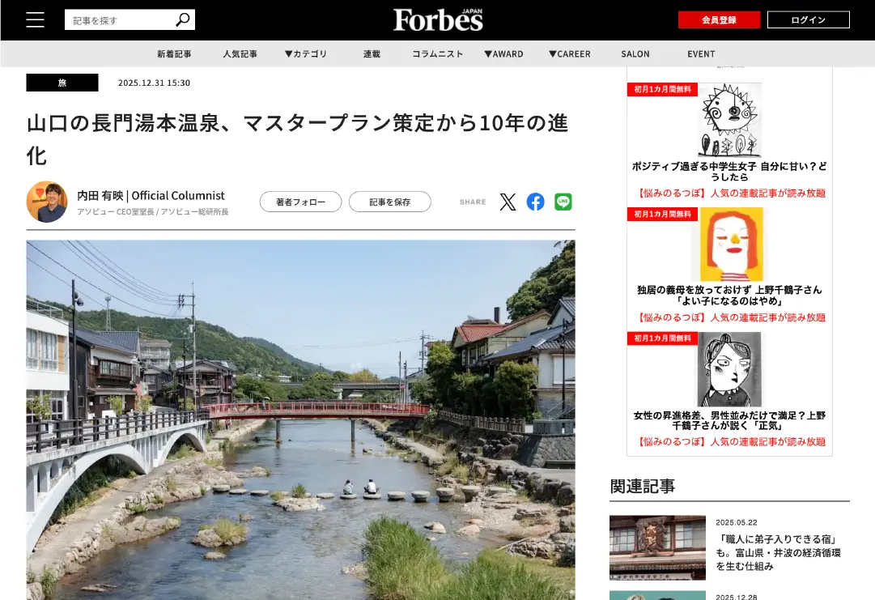Go to 新着記事 in navigation
Viewport: 875px width, 600px height.
click(174, 54)
